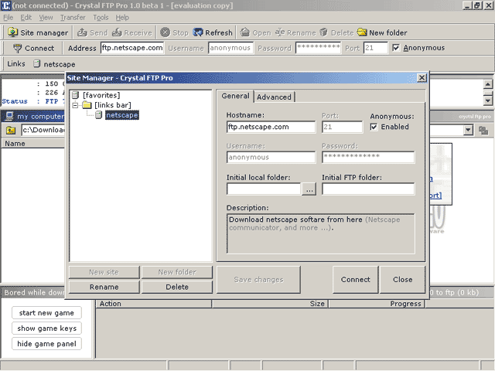Click the Username field in Site Manager
Image resolution: width=495 pixels, height=371 pixels.
pos(271,157)
